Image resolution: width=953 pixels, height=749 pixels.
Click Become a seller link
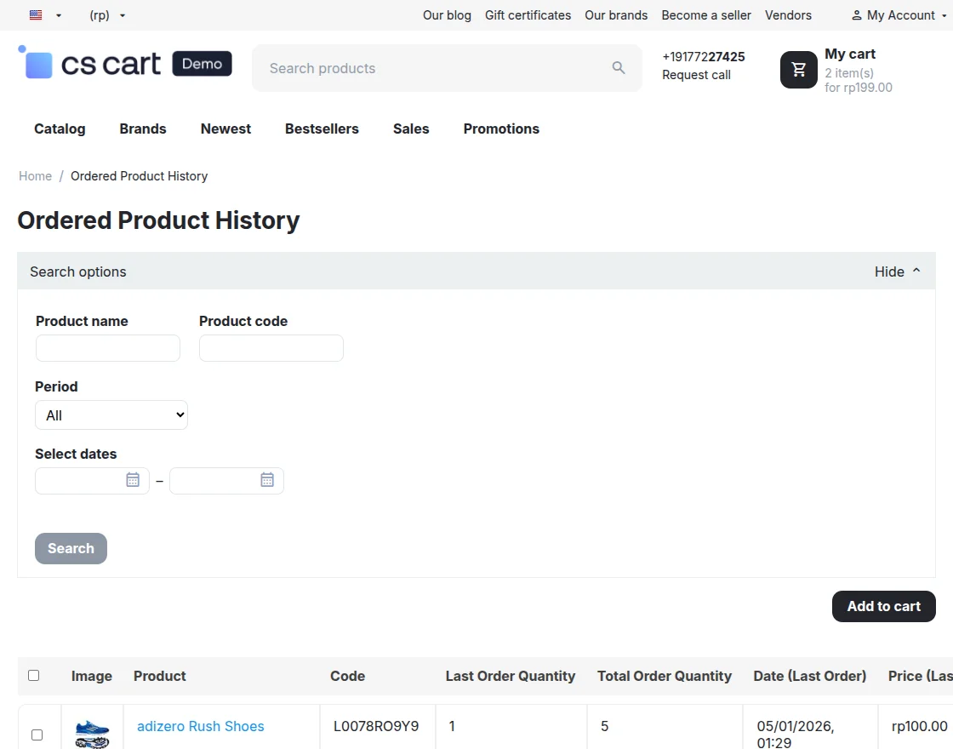pos(705,15)
